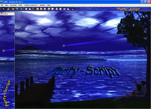The width and height of the screenshot is (151, 109).
Task: Open the Favorites menu
Action: click(x=13, y=5)
